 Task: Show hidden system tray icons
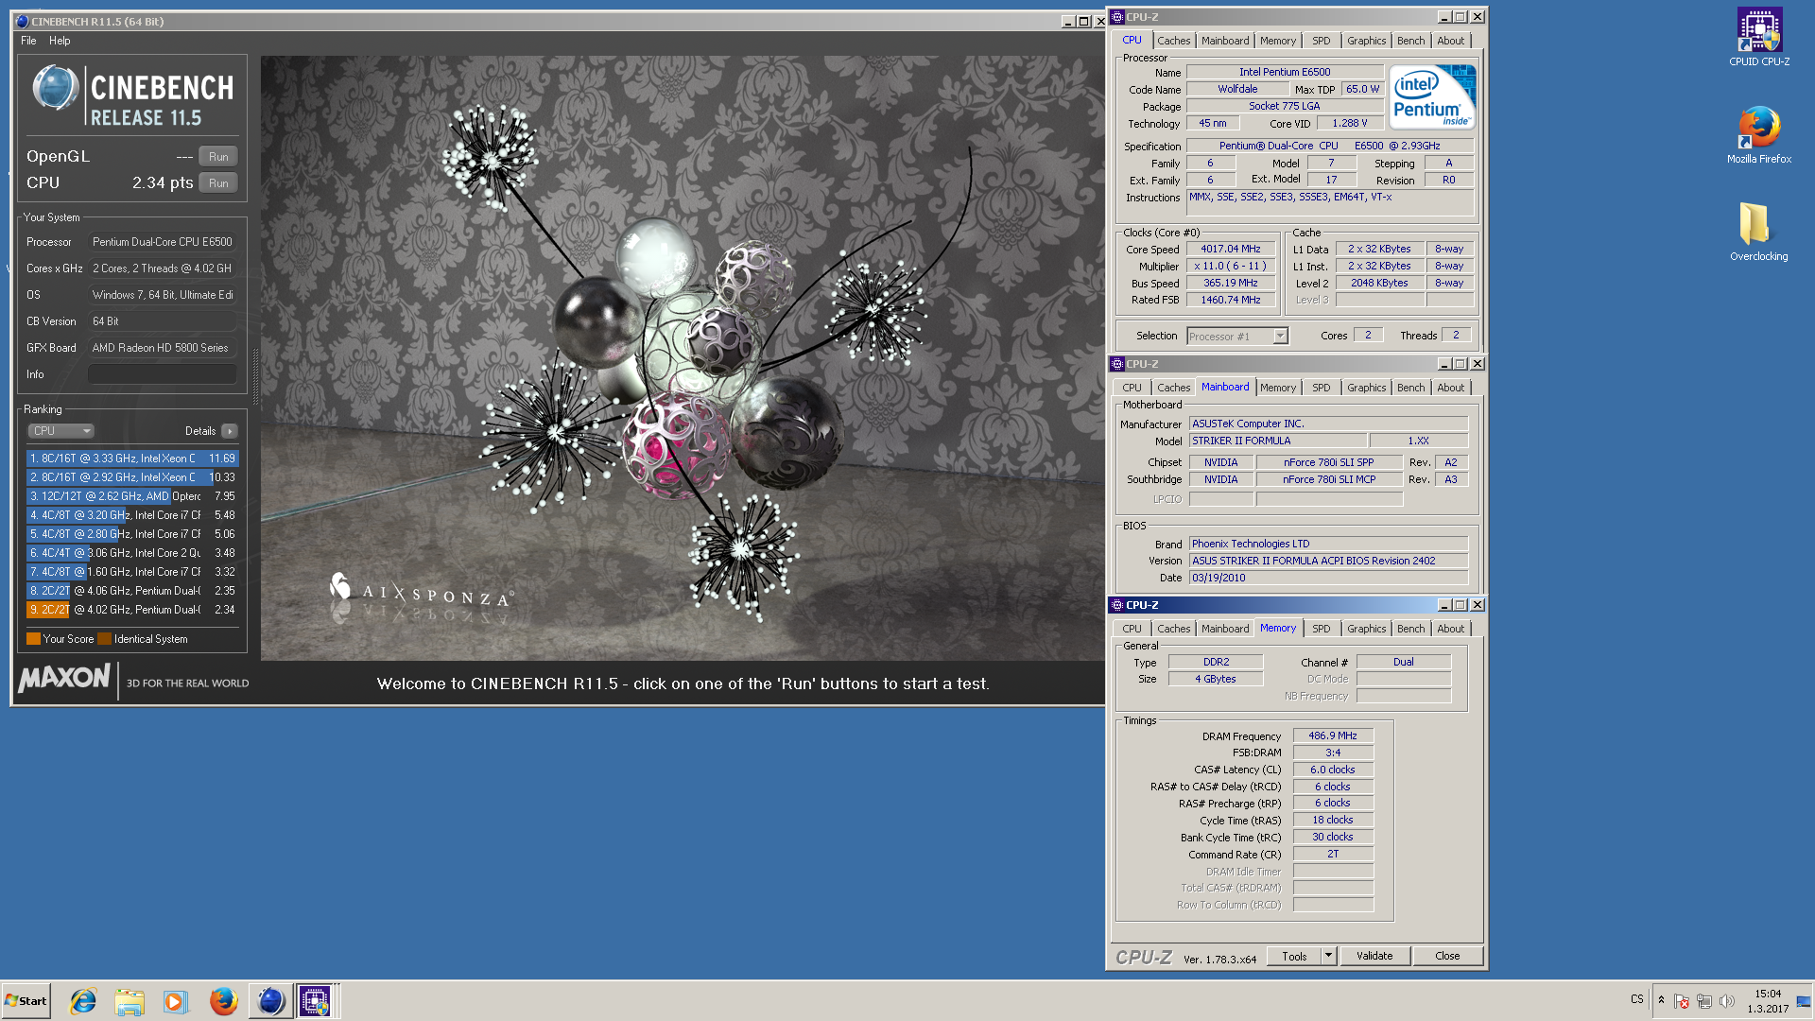pos(1661,1000)
